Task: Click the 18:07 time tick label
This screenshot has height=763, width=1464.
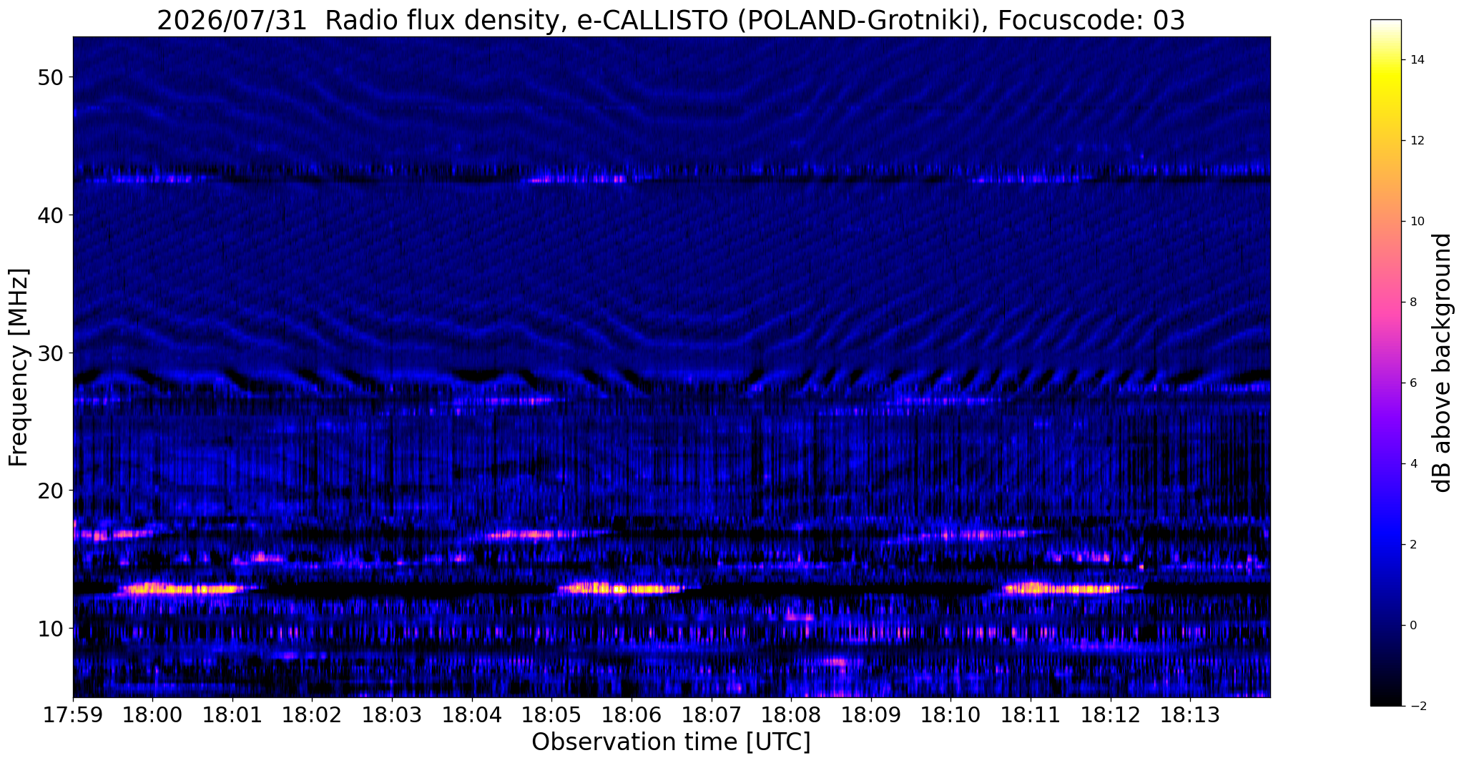Action: tap(711, 715)
